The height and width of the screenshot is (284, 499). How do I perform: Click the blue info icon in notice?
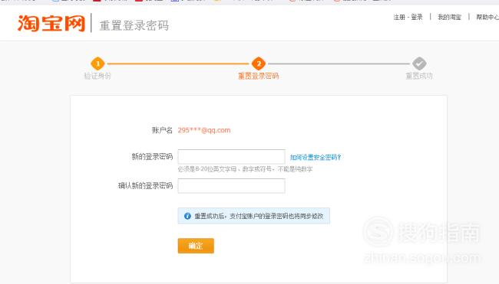187,216
